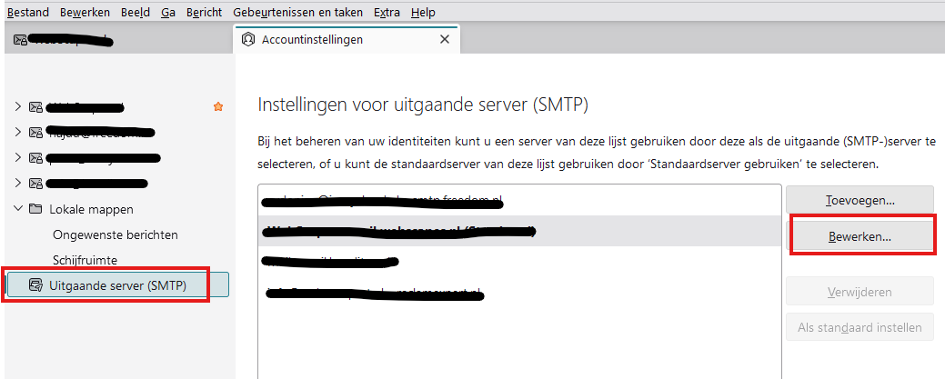This screenshot has height=379, width=945.
Task: Switch to the Accountinstellingen tab
Action: coord(312,40)
